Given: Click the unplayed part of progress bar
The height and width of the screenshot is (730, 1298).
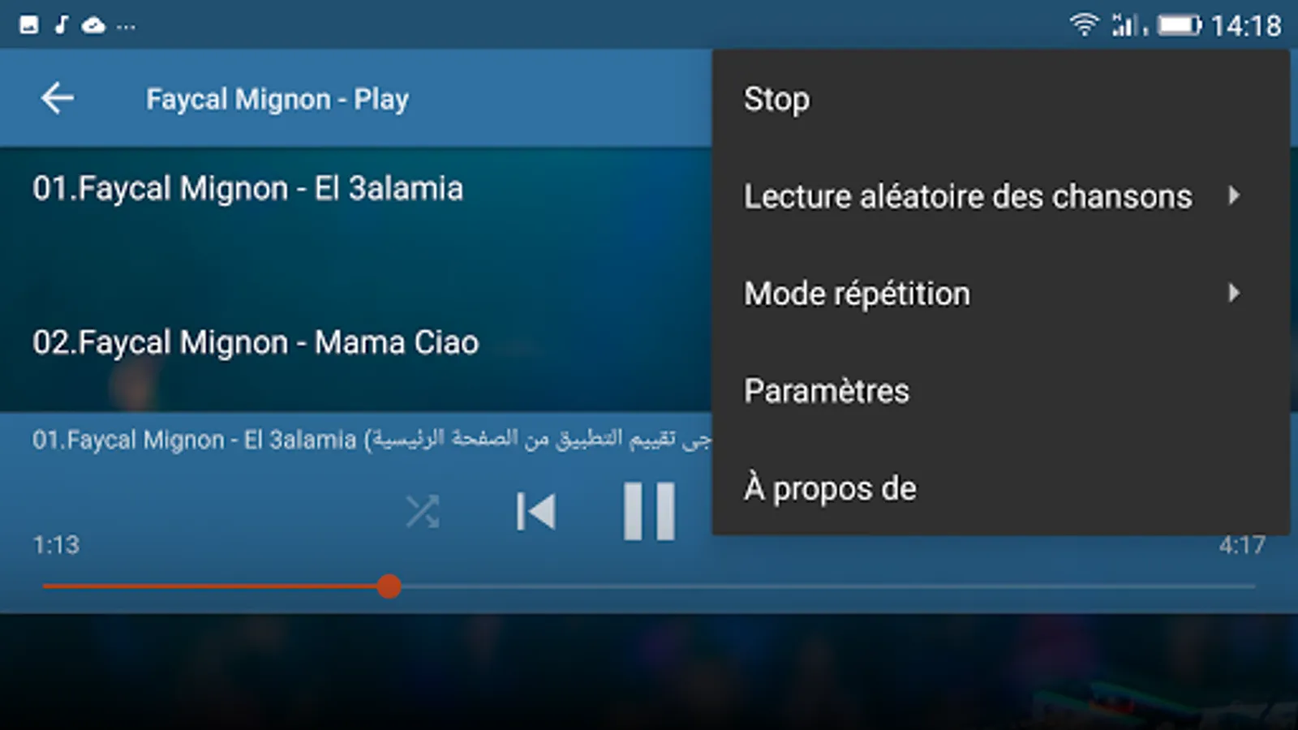Looking at the screenshot, I should (x=828, y=586).
